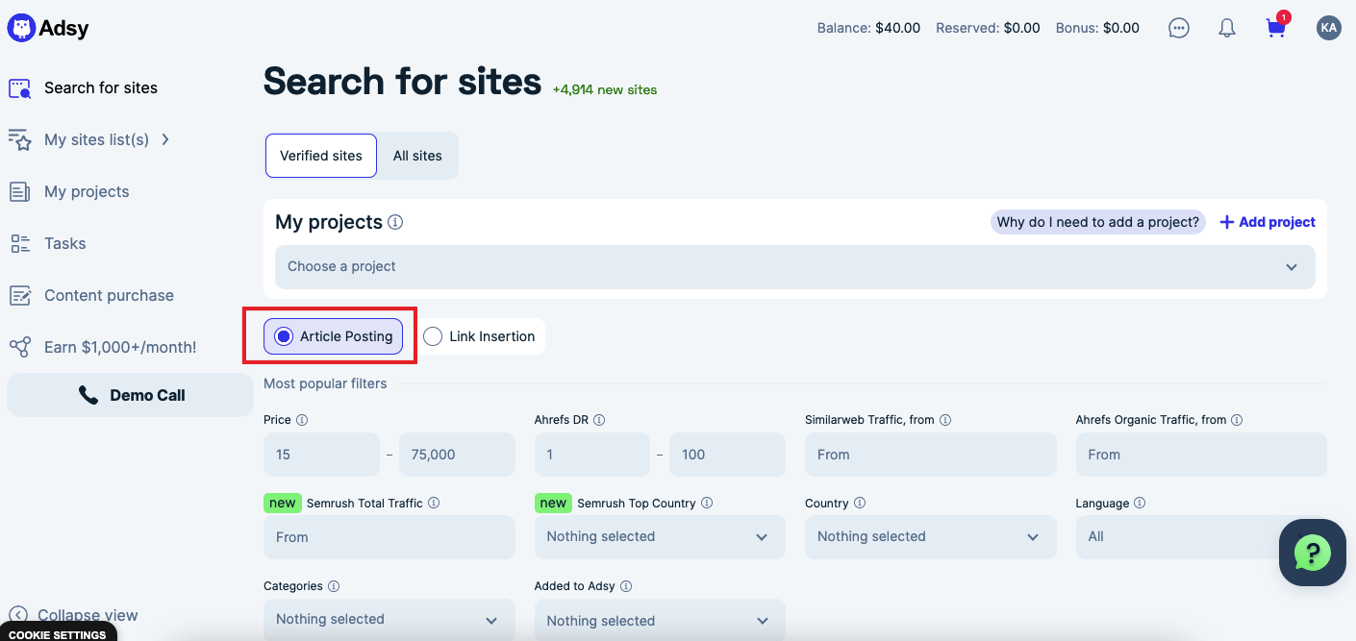The image size is (1356, 641).
Task: Click the info icon next to My projects
Action: pyautogui.click(x=395, y=223)
